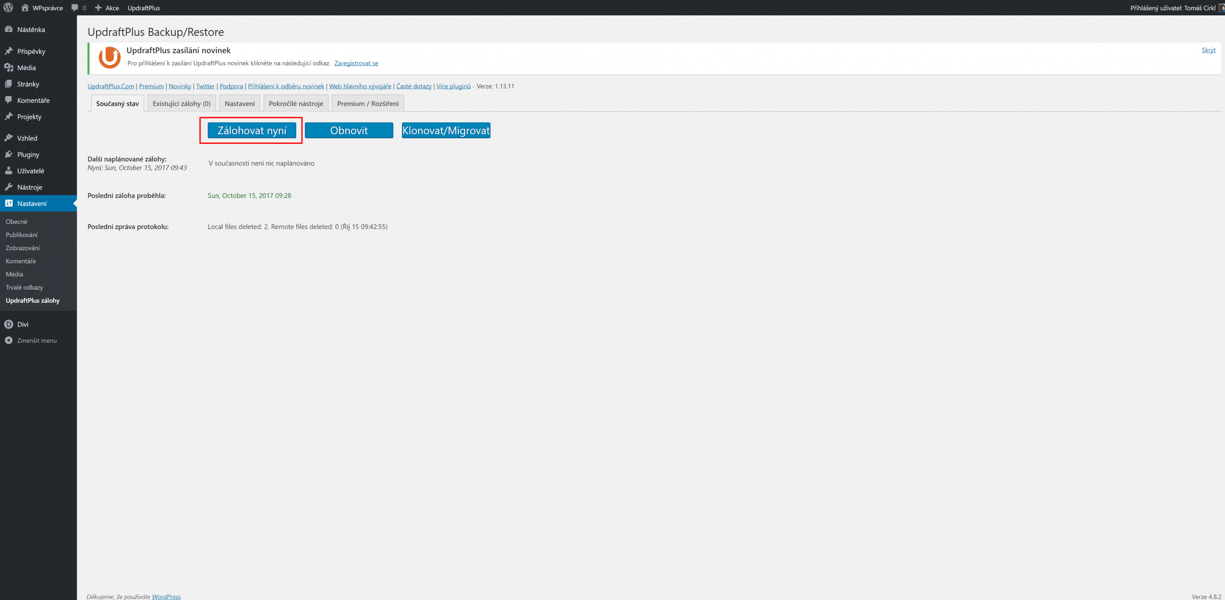Viewport: 1225px width, 600px height.
Task: Open the Twitter link
Action: point(205,86)
